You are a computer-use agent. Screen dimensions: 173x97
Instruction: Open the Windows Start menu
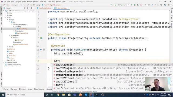coord(2,95)
